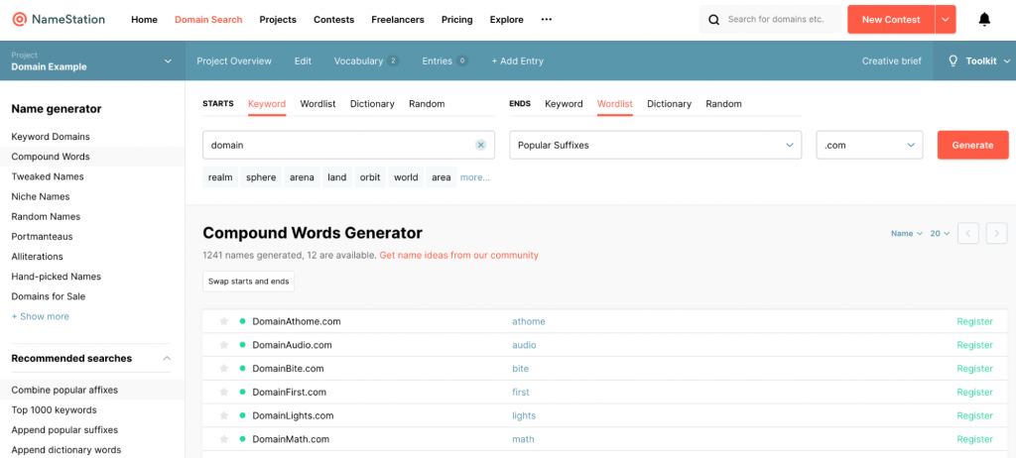Star DomainBite.com as favorite
Image resolution: width=1016 pixels, height=458 pixels.
click(x=224, y=369)
